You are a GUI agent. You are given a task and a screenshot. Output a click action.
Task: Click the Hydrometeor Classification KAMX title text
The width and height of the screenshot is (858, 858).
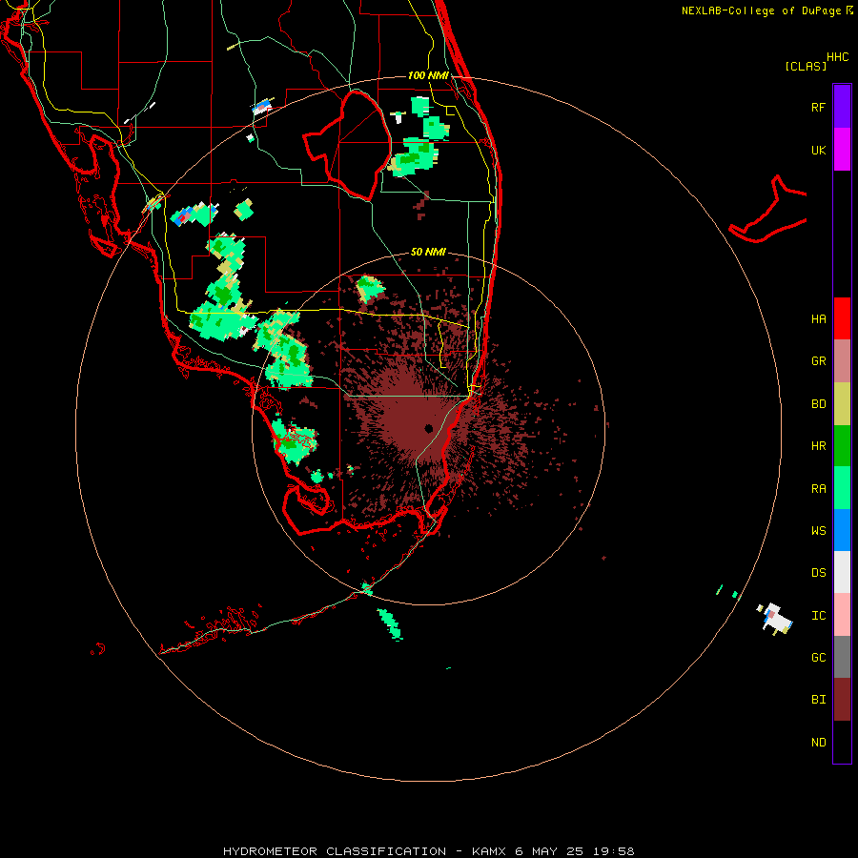(x=428, y=851)
